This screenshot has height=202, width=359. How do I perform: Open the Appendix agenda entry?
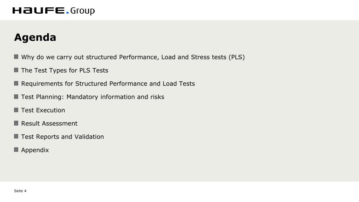[x=35, y=150]
